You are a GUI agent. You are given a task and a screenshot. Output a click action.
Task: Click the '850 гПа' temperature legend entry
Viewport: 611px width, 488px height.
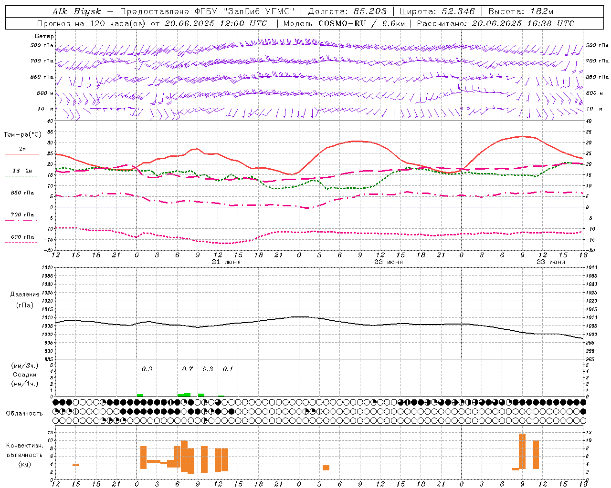(22, 193)
